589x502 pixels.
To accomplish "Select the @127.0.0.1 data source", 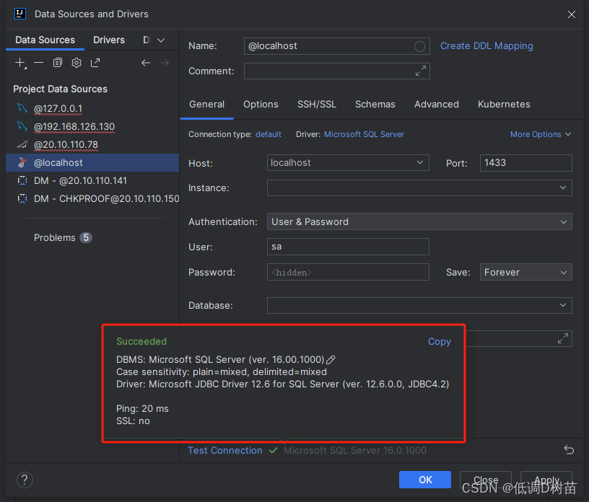I will coord(92,108).
